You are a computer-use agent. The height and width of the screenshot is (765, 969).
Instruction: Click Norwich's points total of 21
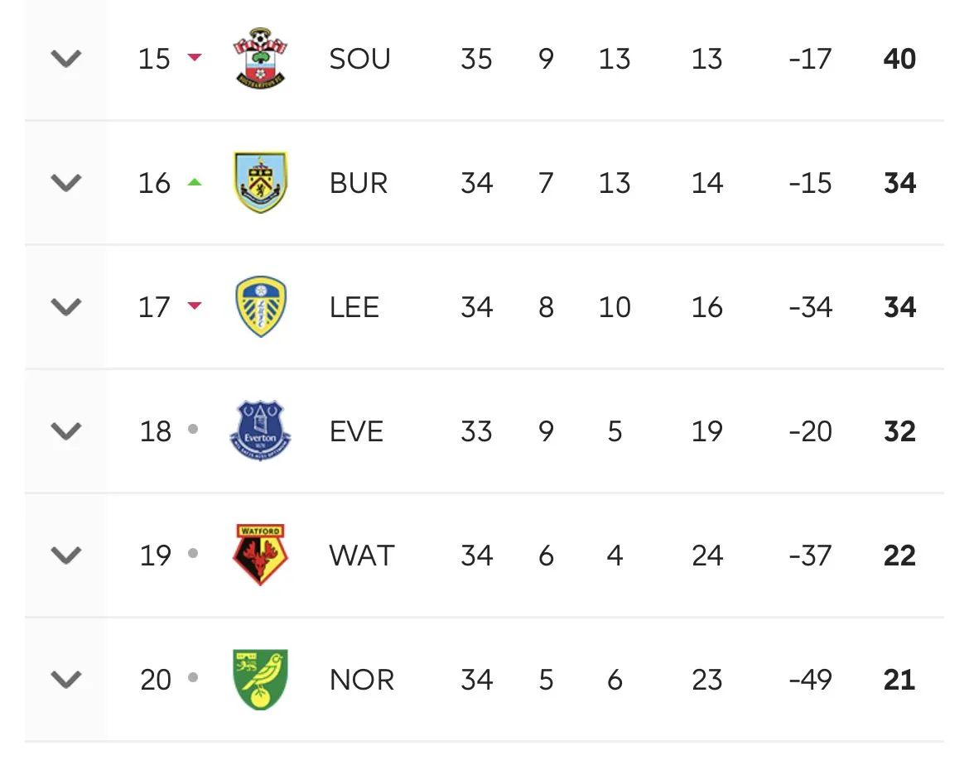tap(899, 680)
